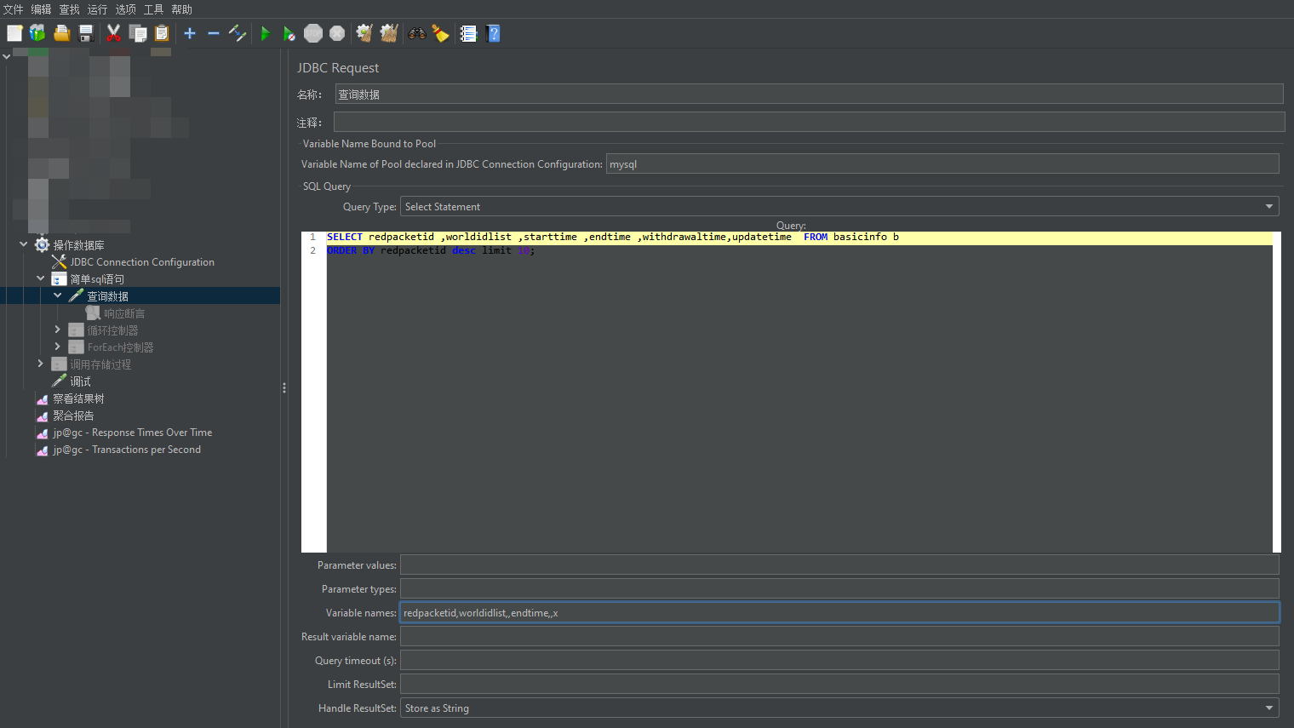Image resolution: width=1294 pixels, height=728 pixels.
Task: Expand all nodes with plus icon
Action: coord(190,33)
